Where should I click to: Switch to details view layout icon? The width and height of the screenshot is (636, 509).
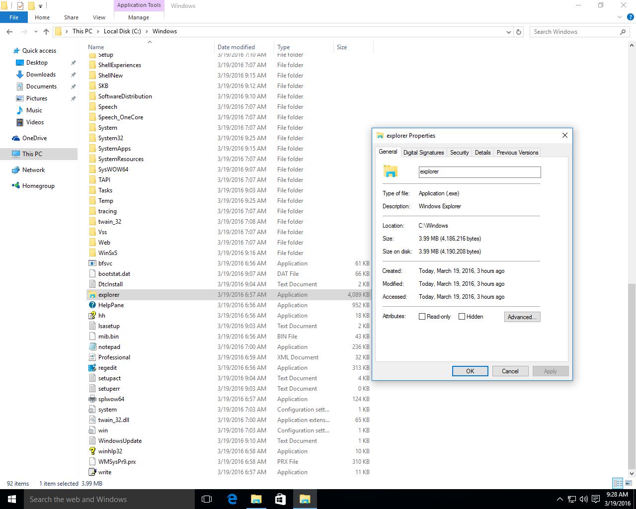pos(618,483)
